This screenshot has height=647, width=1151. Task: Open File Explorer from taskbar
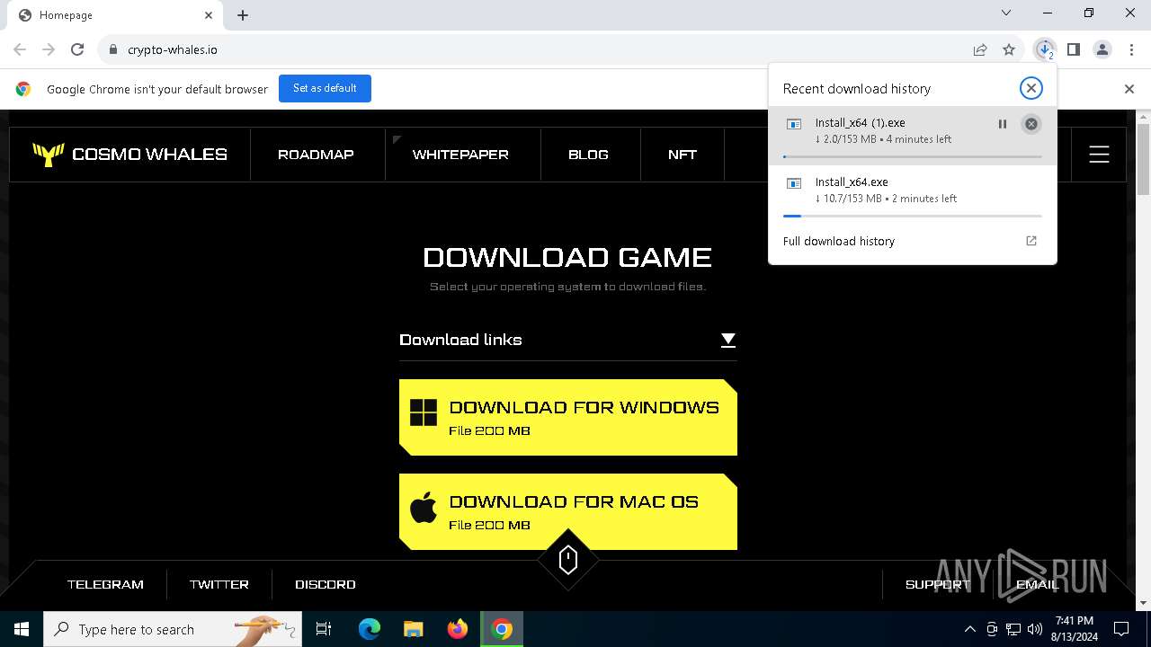tap(414, 629)
